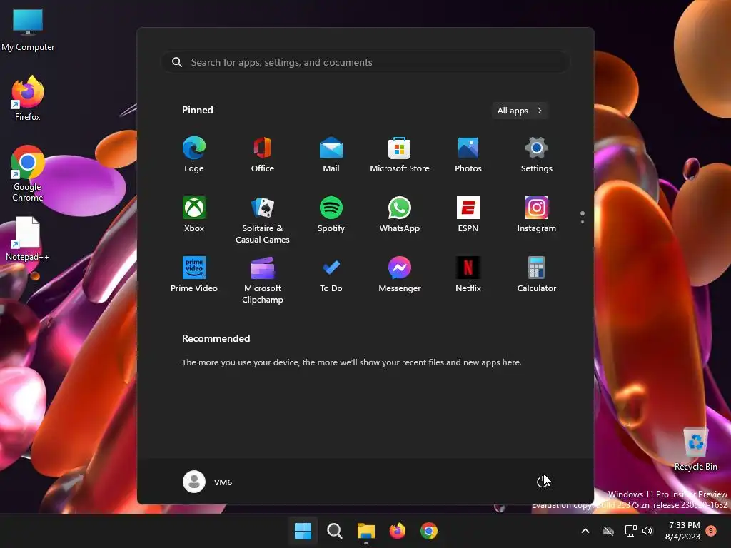Select Google Chrome desktop shortcut
The height and width of the screenshot is (548, 731).
coord(28,173)
